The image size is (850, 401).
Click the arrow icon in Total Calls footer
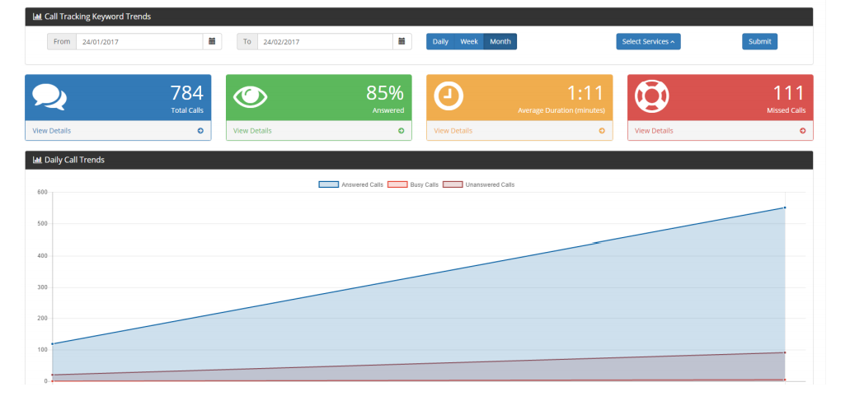click(200, 131)
